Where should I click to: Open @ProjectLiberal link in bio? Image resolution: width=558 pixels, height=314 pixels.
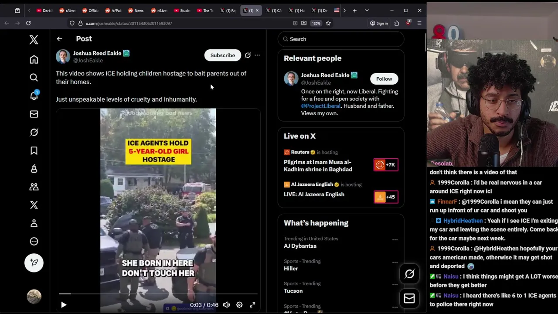click(x=320, y=106)
